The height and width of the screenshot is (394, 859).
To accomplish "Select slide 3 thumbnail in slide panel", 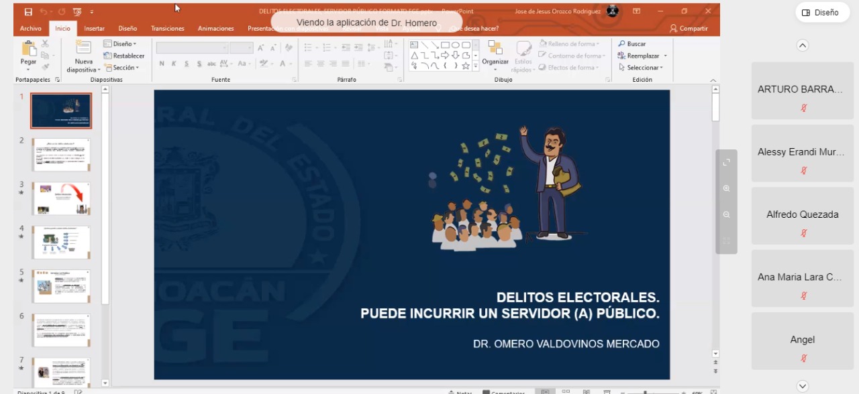I will 61,198.
